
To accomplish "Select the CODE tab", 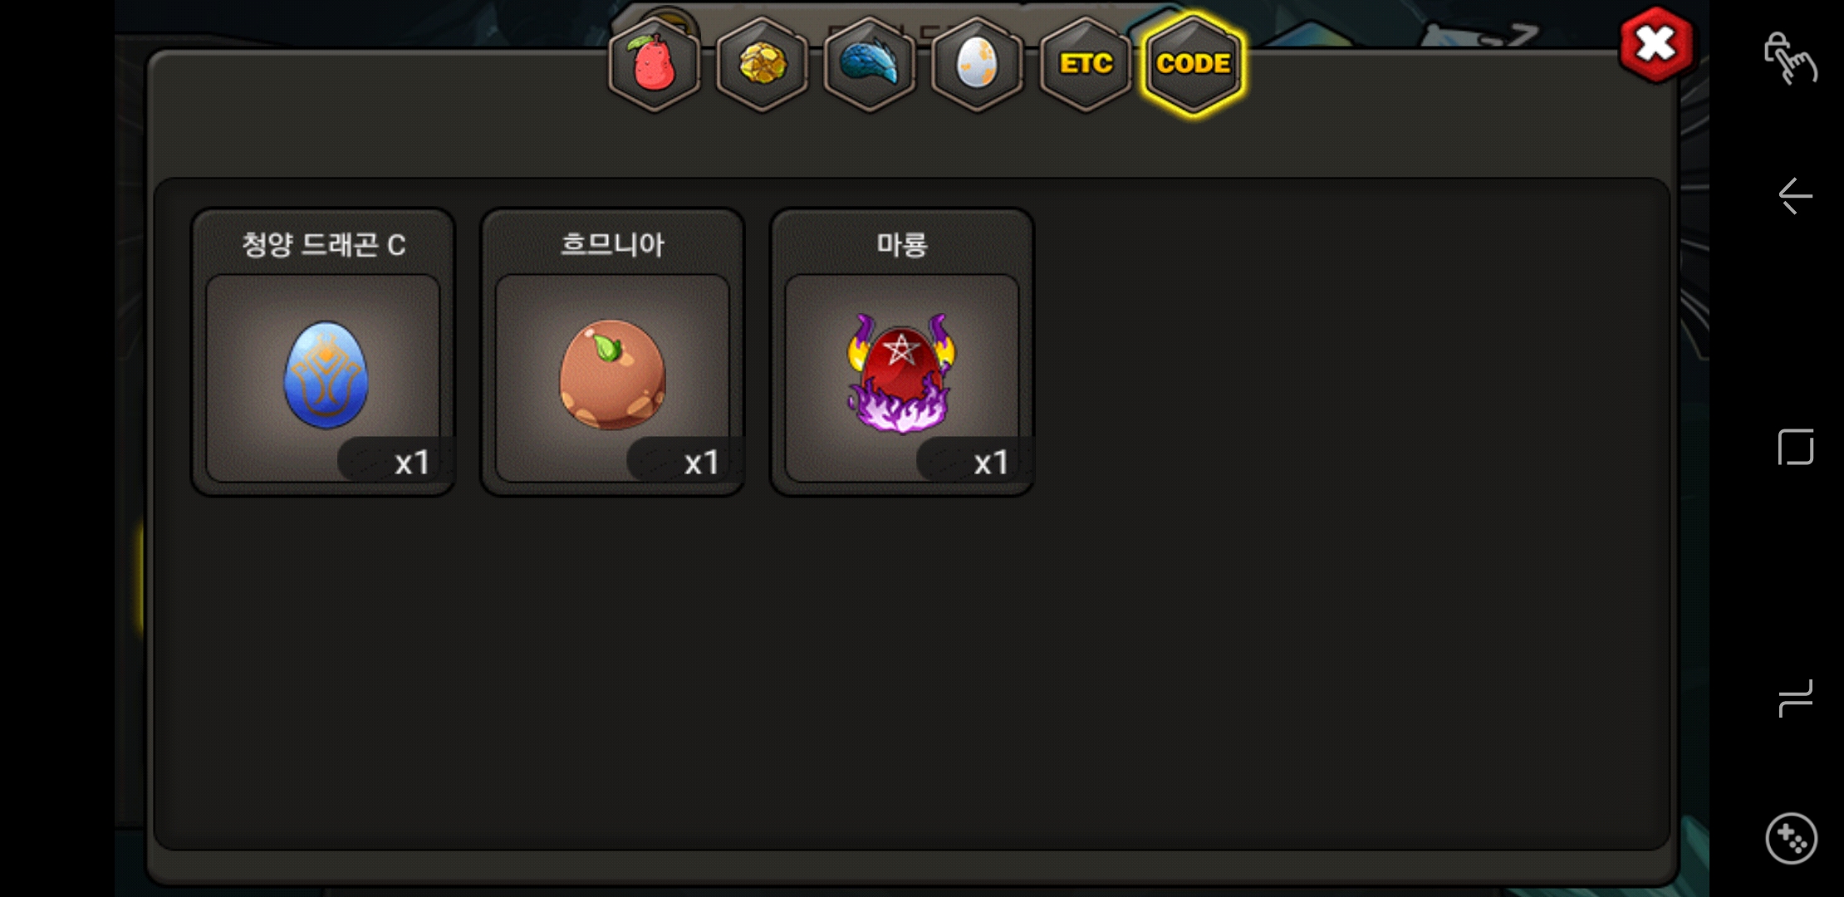I will [1194, 64].
